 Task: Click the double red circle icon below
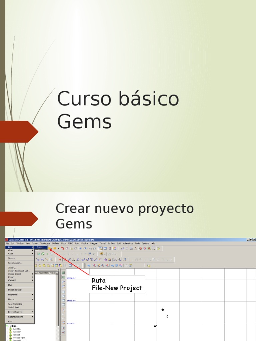63,332
